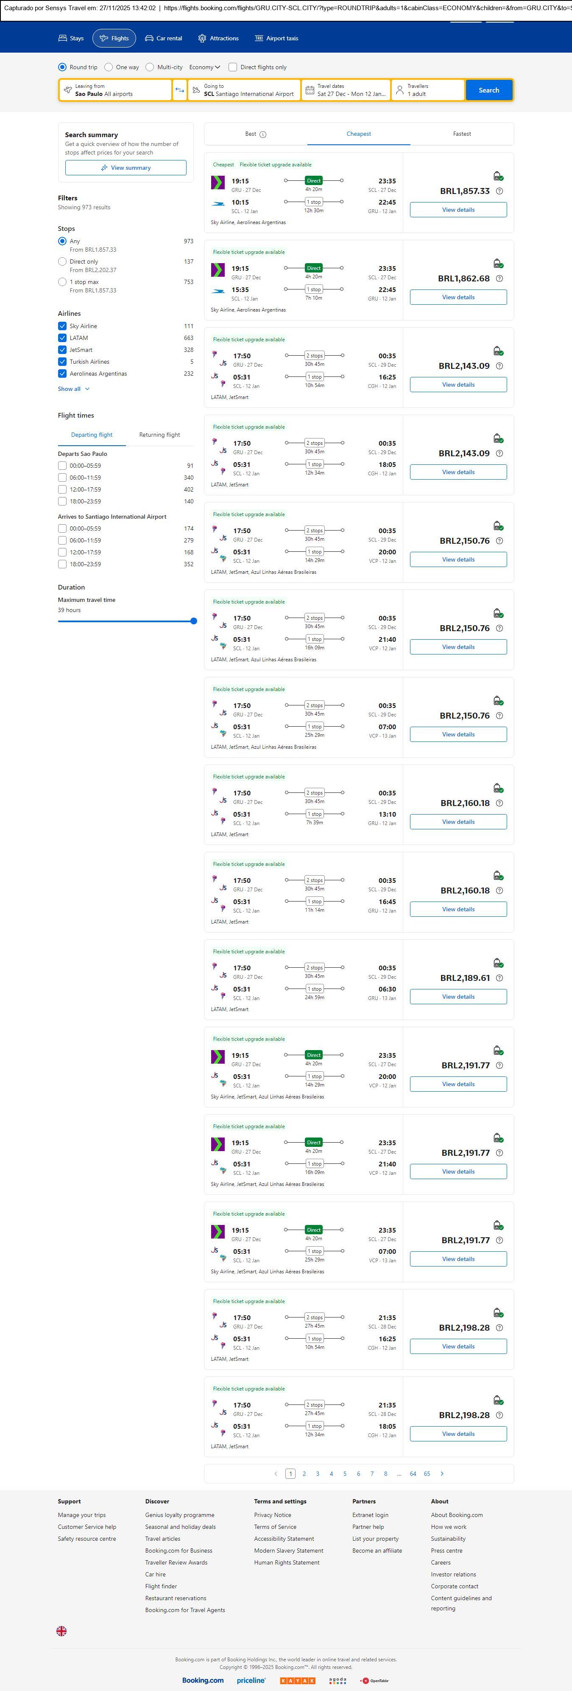This screenshot has height=1691, width=572.
Task: Go to next results page with right arrow
Action: point(442,1474)
